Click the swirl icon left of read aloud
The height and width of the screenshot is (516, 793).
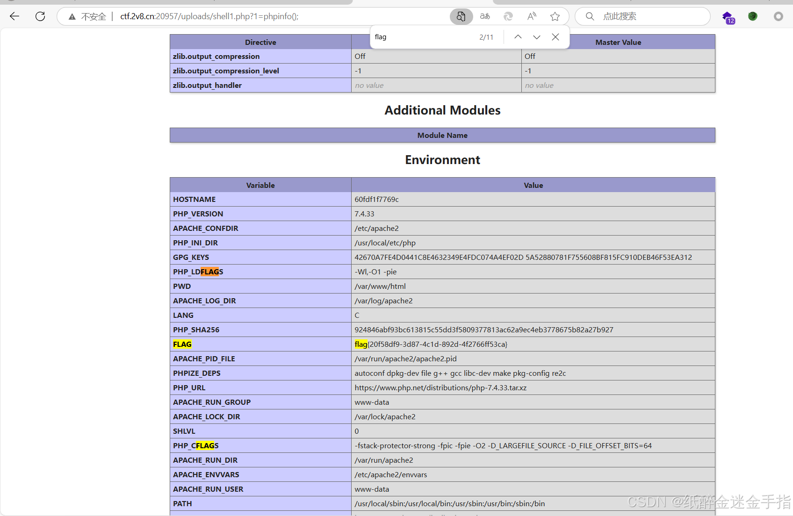pyautogui.click(x=508, y=16)
